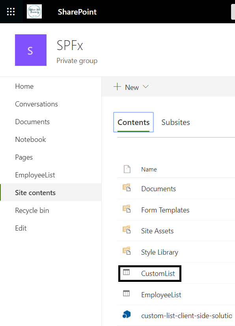Click the CustomList list icon
This screenshot has width=235, height=326.
(x=126, y=272)
